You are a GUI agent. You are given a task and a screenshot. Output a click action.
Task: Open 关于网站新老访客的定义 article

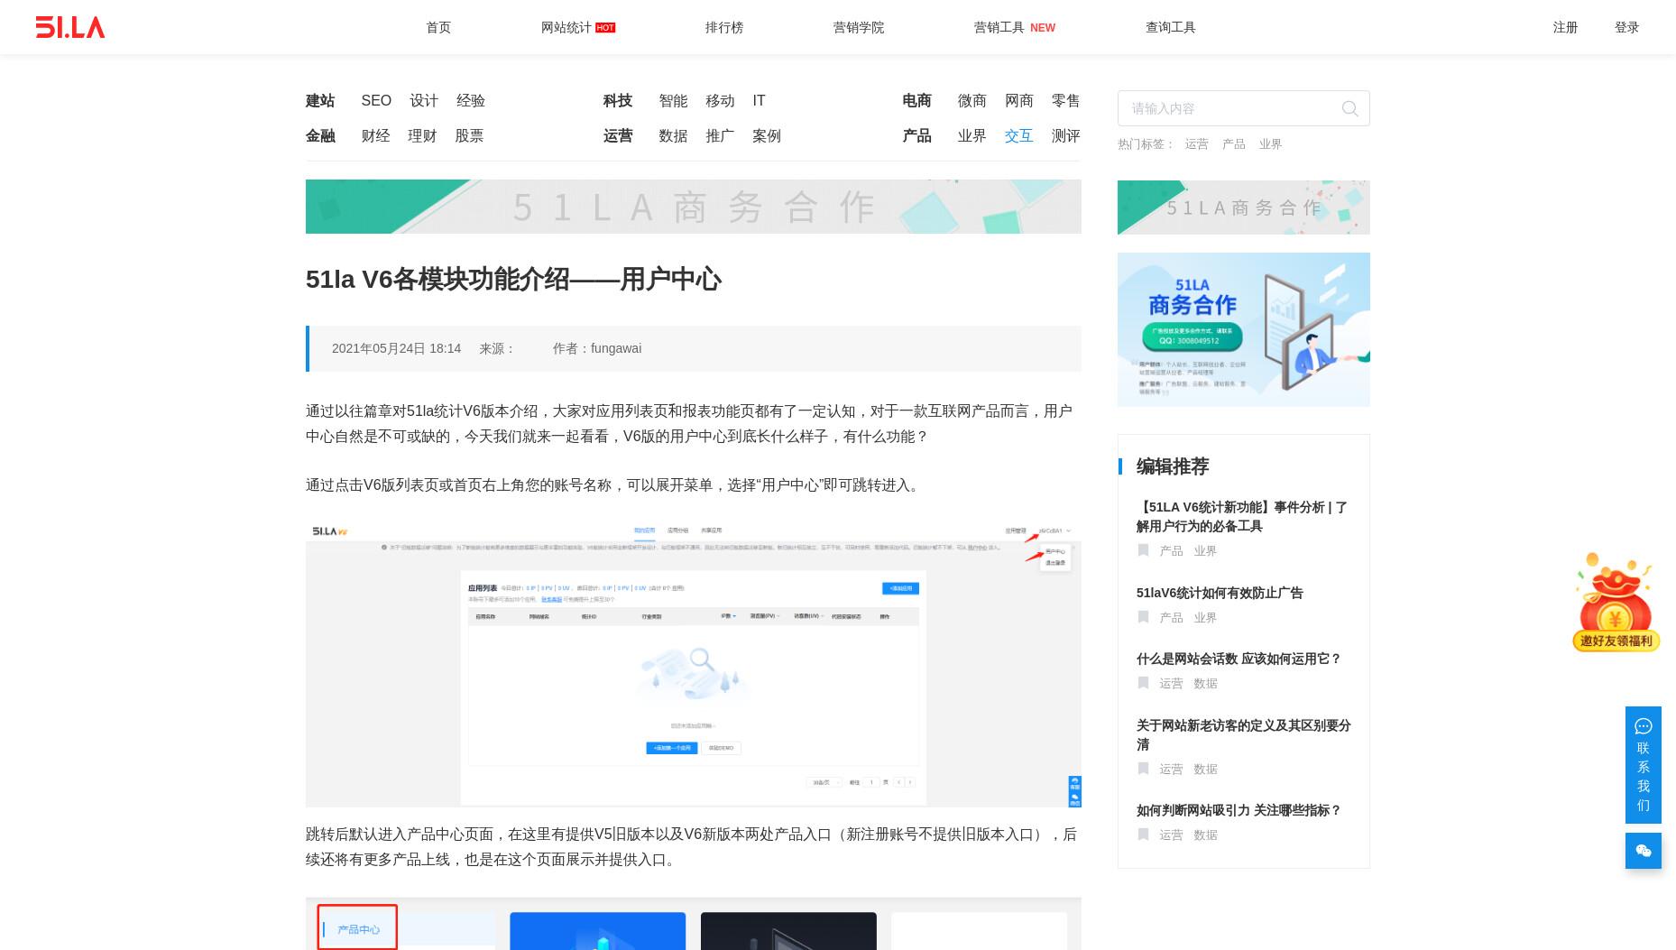pyautogui.click(x=1243, y=735)
